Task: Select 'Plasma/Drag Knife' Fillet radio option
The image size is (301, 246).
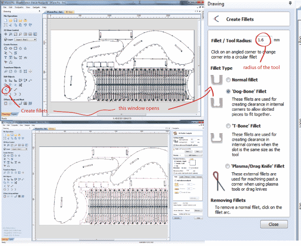Action: [227, 166]
